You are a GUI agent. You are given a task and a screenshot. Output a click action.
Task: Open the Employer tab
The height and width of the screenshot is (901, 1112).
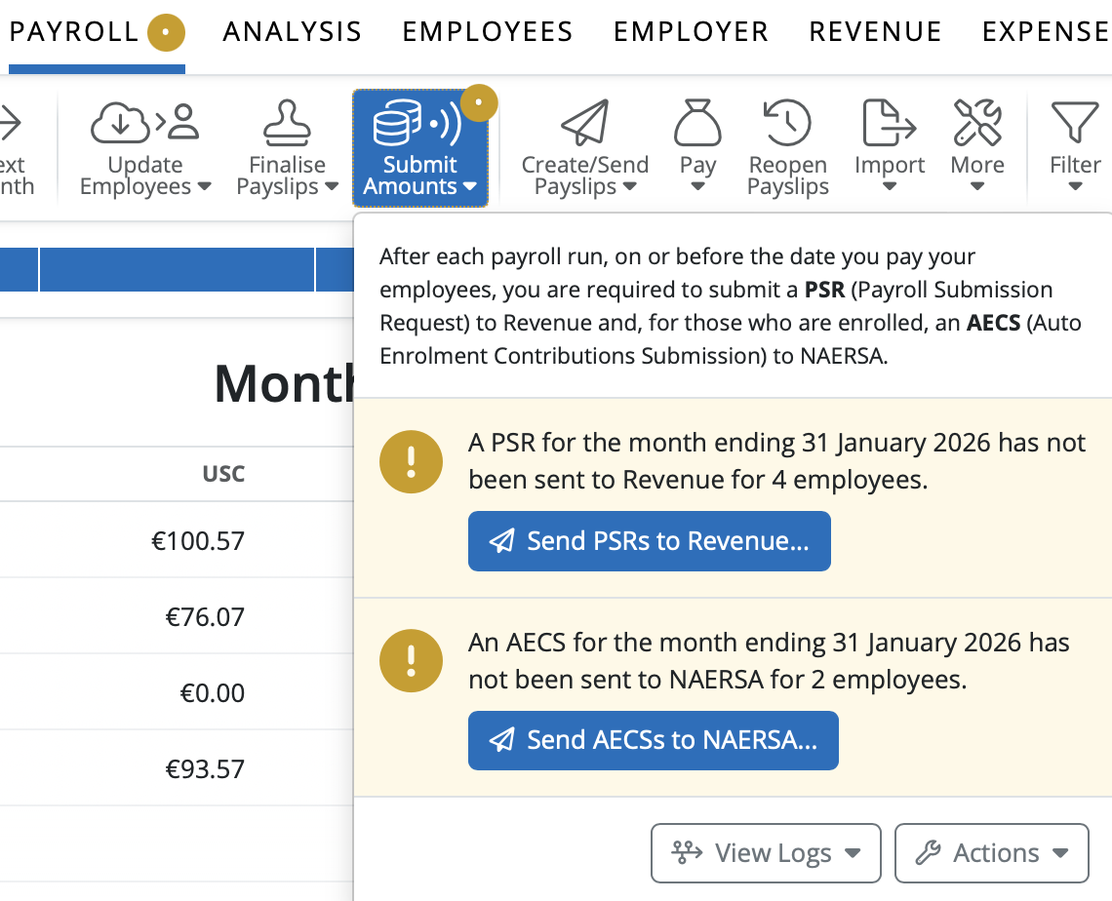coord(691,32)
